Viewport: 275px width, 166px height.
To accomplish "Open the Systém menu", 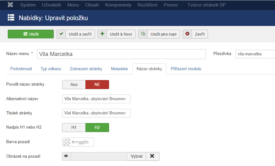I will (x=28, y=5).
